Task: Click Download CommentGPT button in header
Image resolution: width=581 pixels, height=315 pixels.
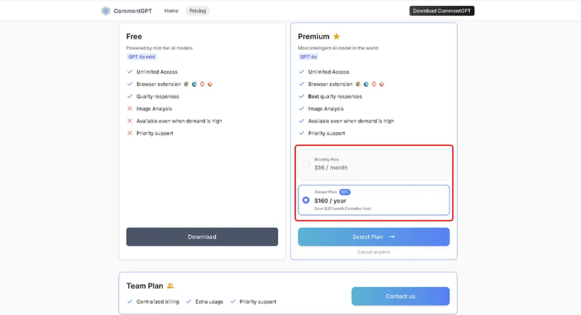Action: (442, 11)
